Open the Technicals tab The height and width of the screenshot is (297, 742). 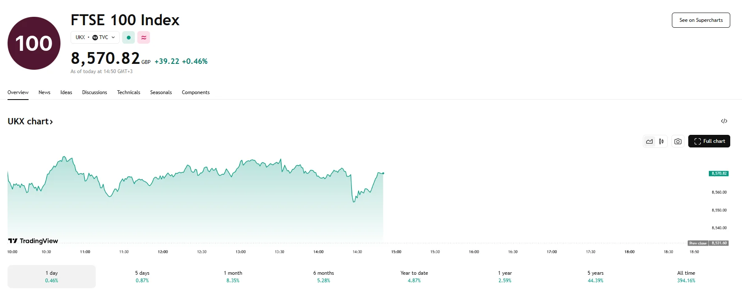point(128,92)
